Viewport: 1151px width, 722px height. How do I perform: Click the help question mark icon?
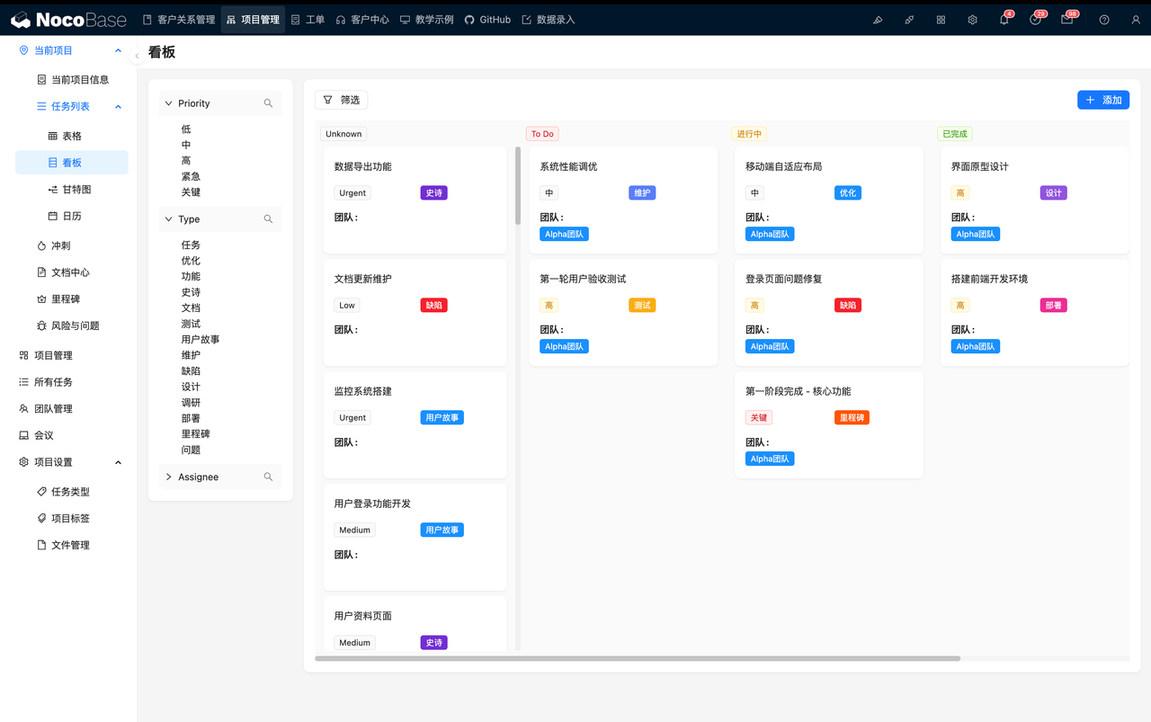[x=1103, y=19]
